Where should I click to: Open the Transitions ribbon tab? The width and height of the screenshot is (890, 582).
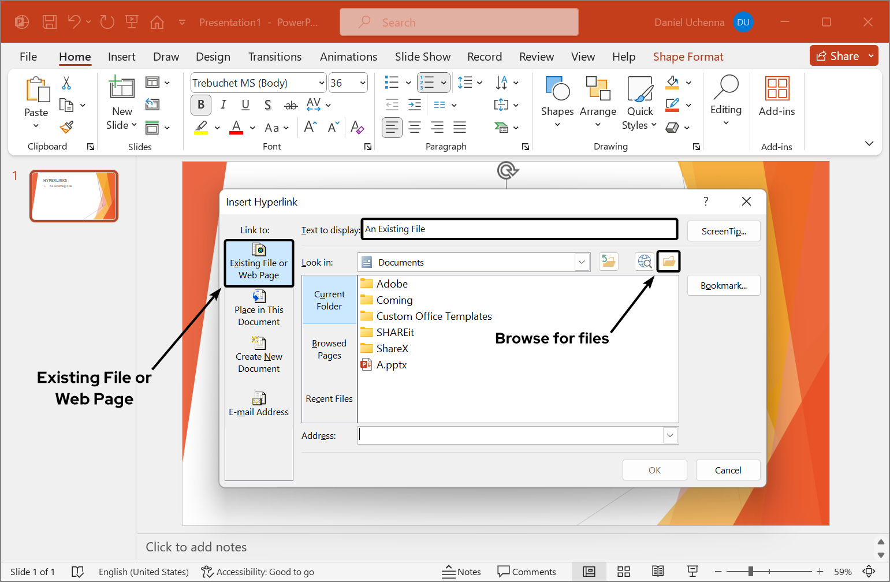(274, 57)
